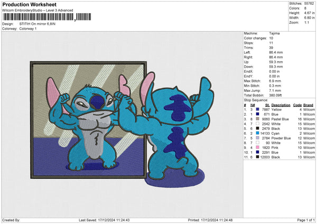Click the black swatch beside stitch count 2479

pyautogui.click(x=258, y=128)
